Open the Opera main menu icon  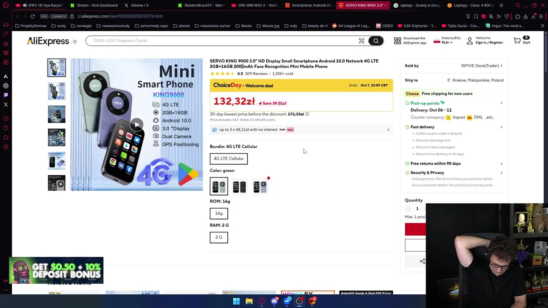coord(6,5)
